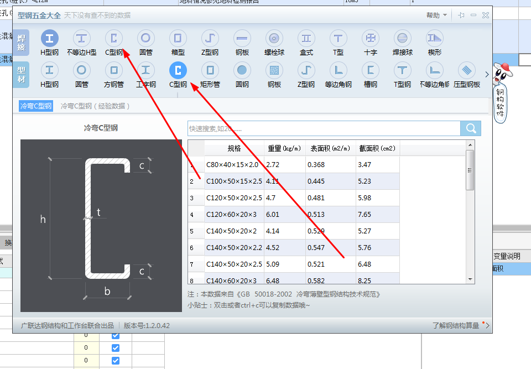Viewport: 531px width, 369px height.
Task: Select the profile 钢板 icon in 型材 row
Action: point(274,70)
